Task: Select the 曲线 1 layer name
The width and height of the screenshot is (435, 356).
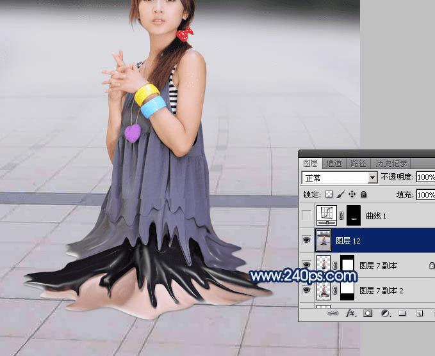Action: tap(376, 215)
